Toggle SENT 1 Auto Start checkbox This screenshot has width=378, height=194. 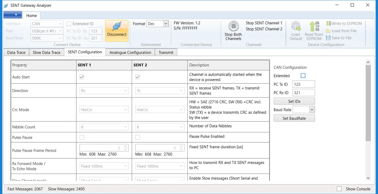tap(82, 77)
